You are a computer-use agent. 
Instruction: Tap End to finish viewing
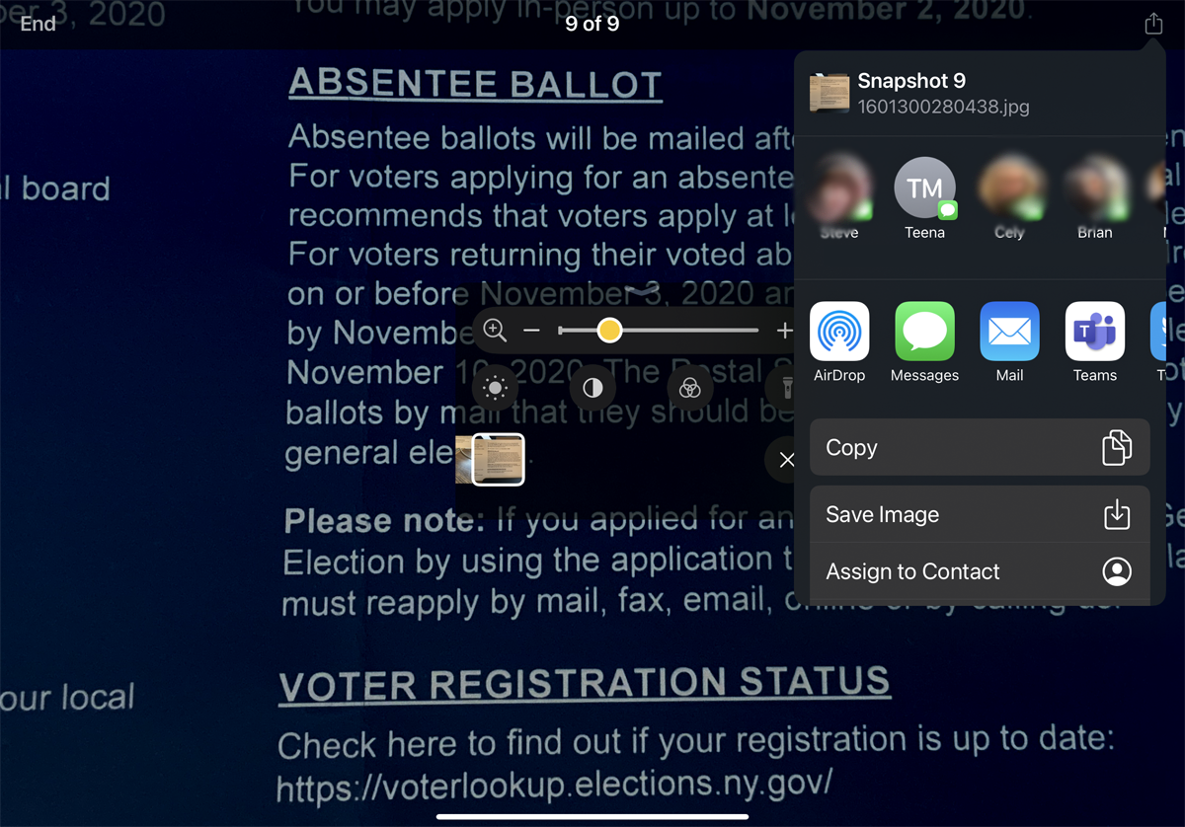(x=38, y=24)
